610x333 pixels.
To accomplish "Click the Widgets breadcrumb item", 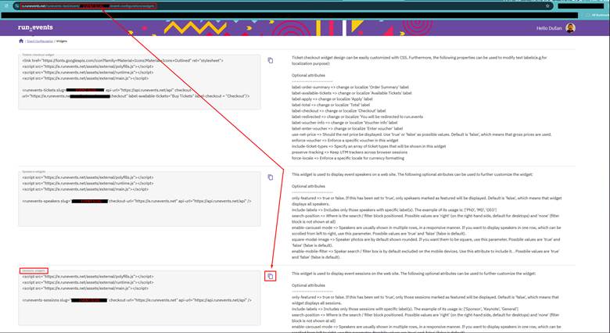I will [x=62, y=40].
